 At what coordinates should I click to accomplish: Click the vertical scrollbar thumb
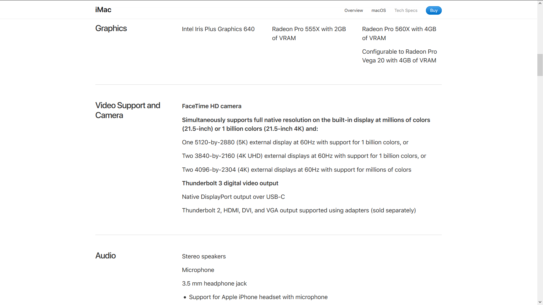coord(540,65)
